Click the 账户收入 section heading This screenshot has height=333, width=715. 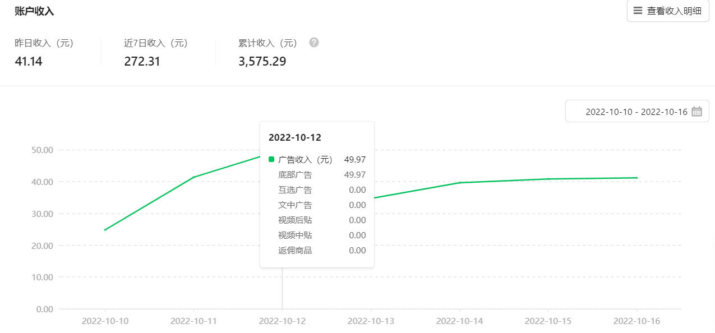(34, 11)
